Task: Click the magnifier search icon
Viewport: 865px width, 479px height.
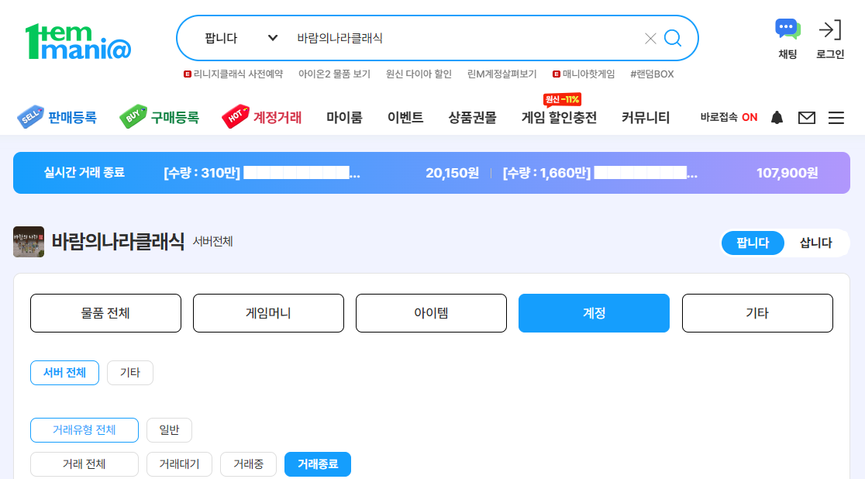Action: [673, 38]
